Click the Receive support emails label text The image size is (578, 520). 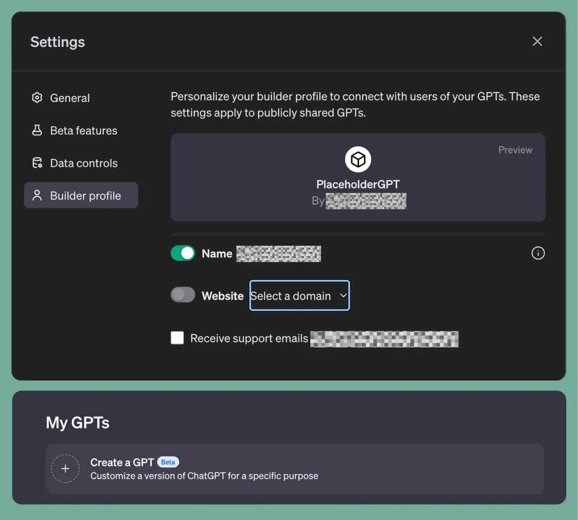coord(249,338)
